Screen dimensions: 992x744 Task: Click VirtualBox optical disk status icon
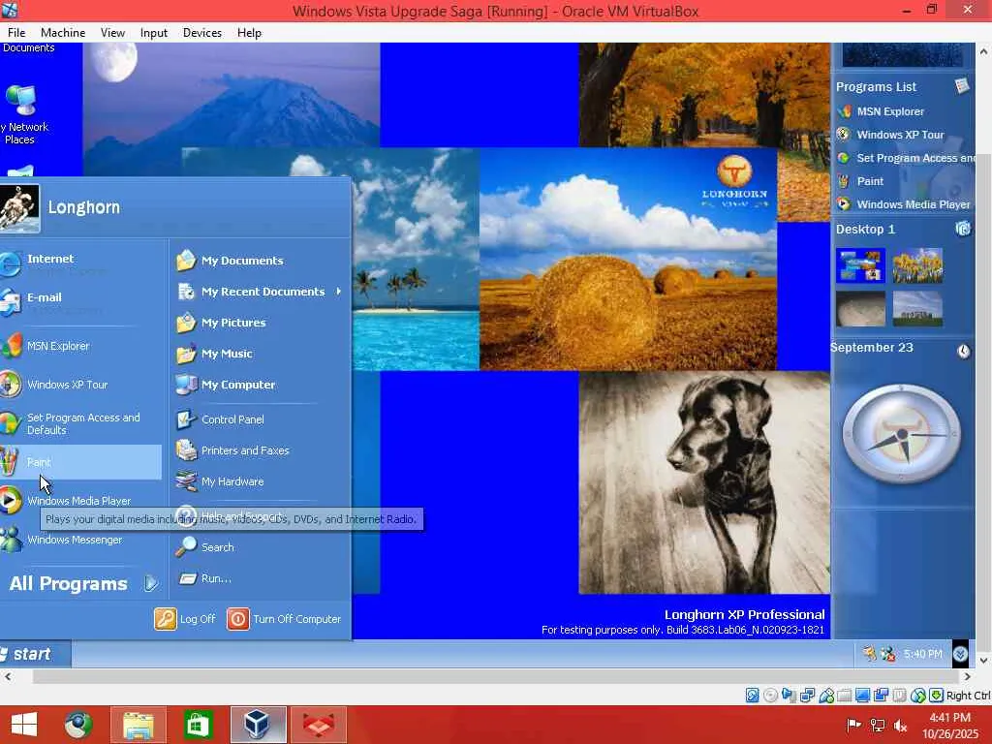(x=770, y=696)
